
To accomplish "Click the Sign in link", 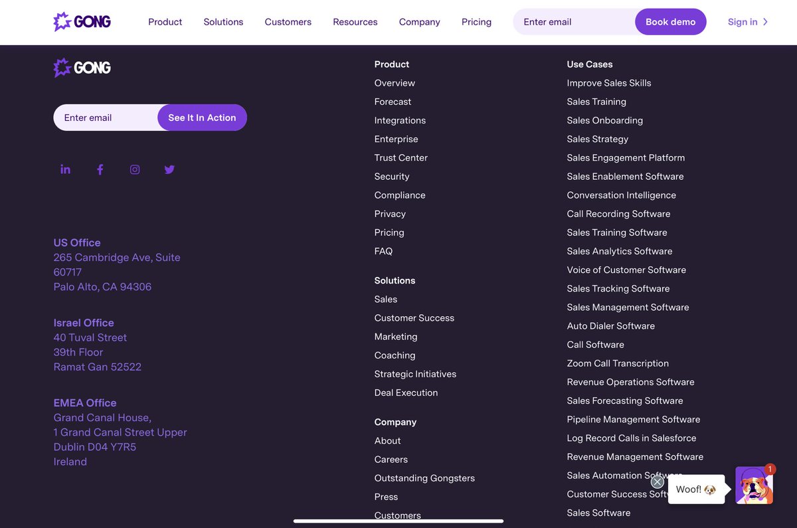I will 743,22.
